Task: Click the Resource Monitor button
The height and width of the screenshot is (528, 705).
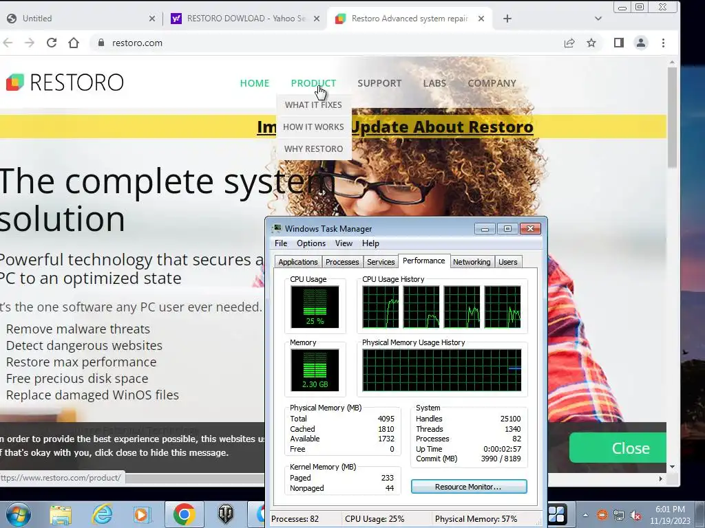Action: (469, 487)
